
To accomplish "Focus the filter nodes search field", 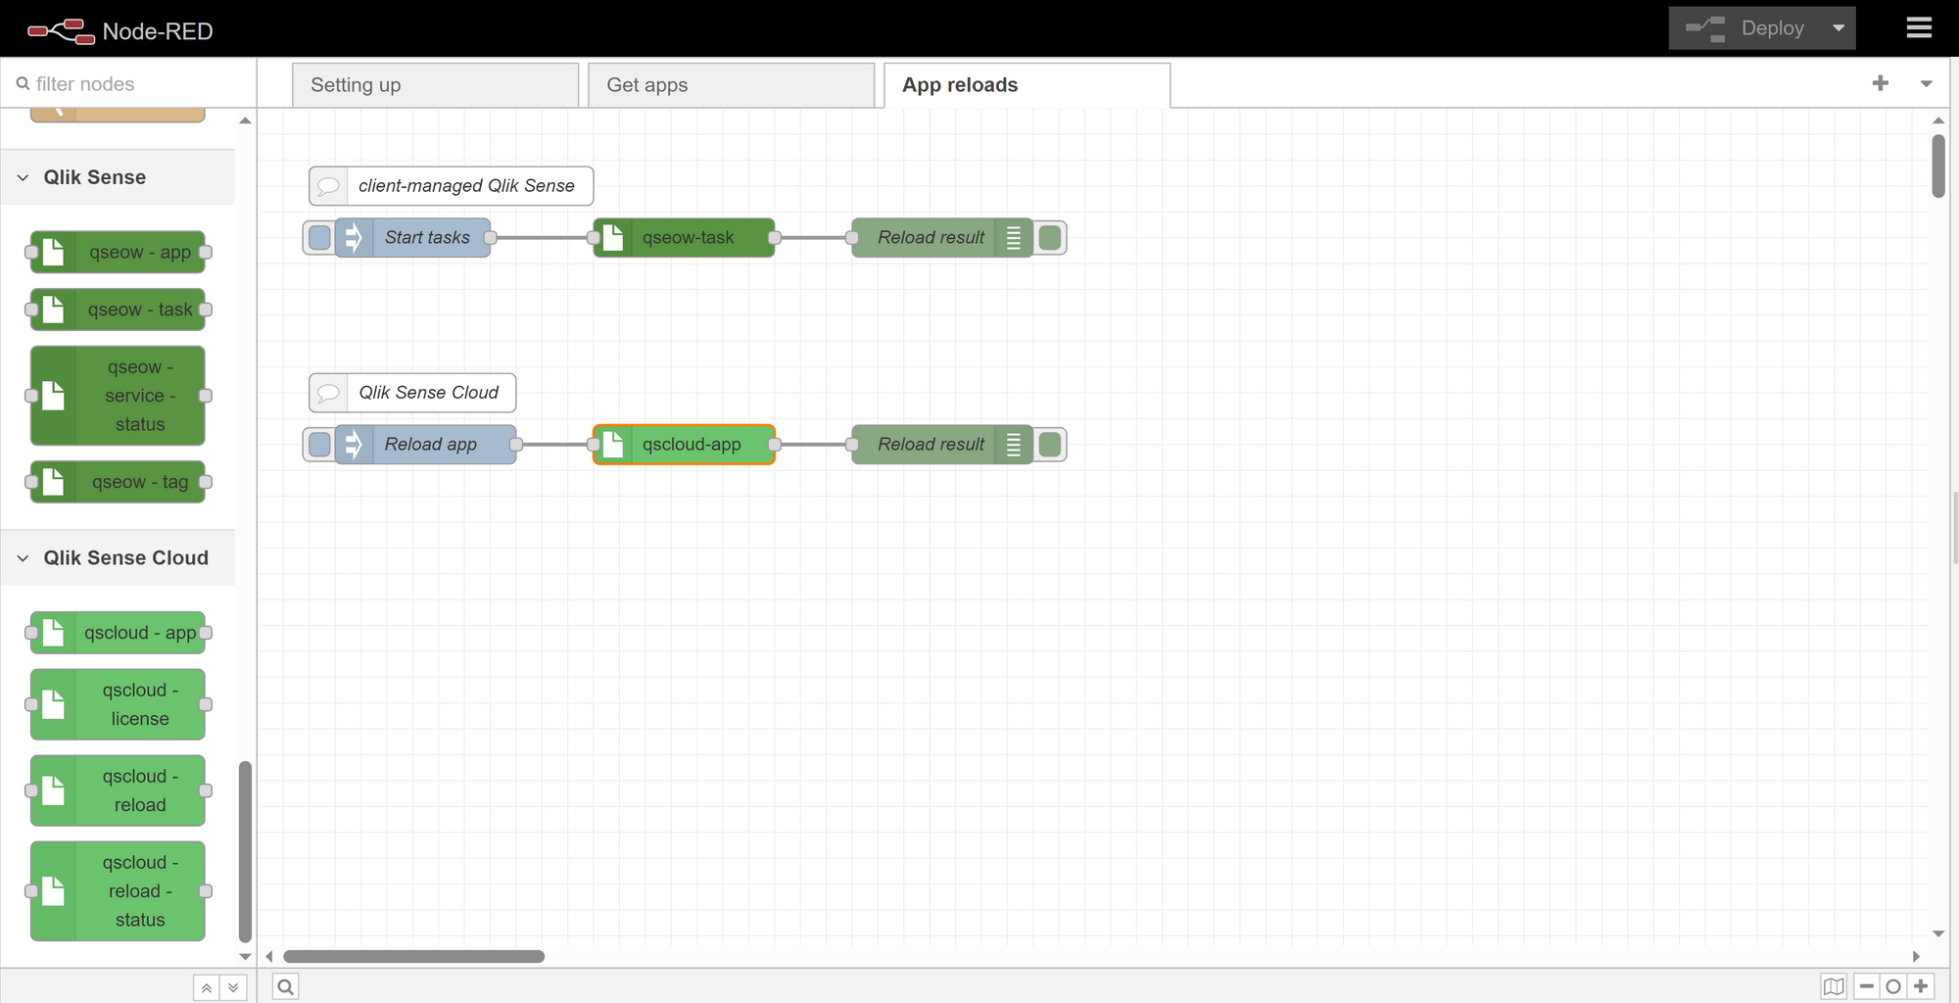I will pyautogui.click(x=128, y=84).
